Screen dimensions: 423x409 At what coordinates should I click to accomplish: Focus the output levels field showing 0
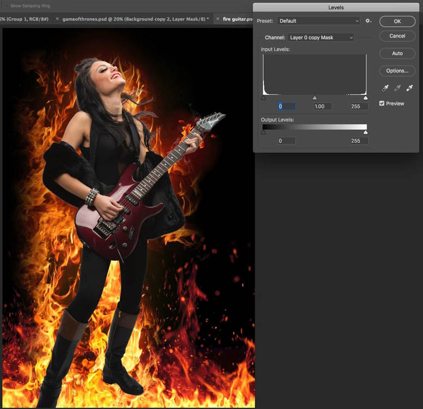click(286, 141)
